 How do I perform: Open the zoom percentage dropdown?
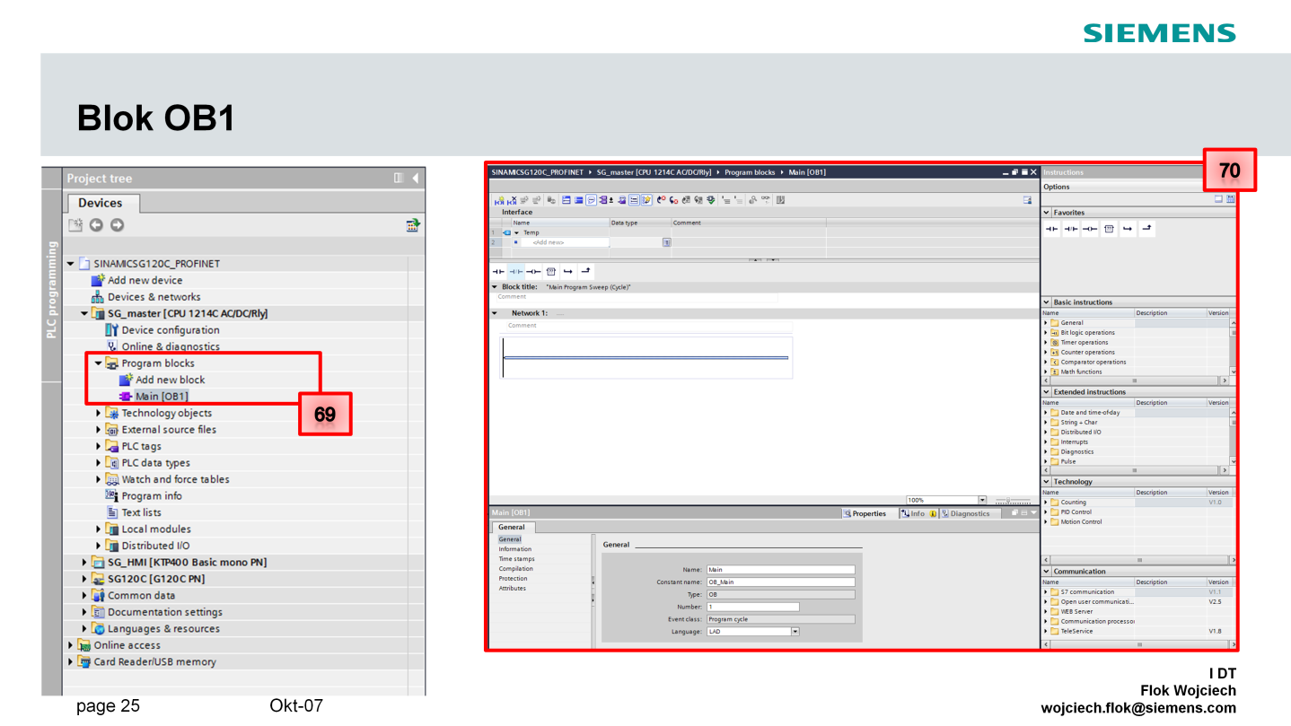[x=982, y=500]
